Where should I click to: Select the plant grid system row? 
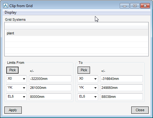pos(77,33)
